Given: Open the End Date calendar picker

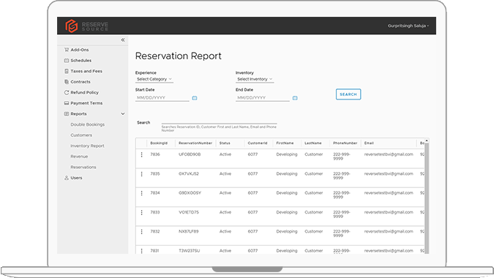Looking at the screenshot, I should pos(295,98).
